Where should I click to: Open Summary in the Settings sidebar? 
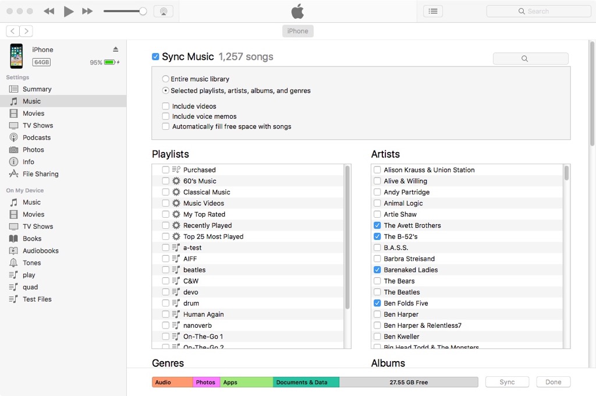(37, 89)
